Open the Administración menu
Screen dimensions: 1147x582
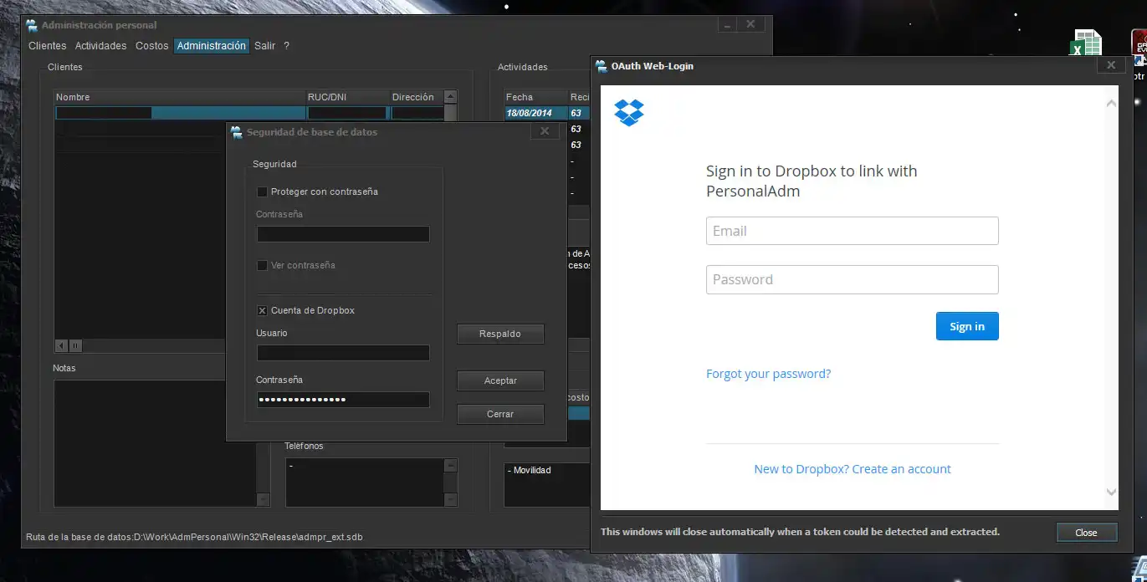[x=212, y=46]
